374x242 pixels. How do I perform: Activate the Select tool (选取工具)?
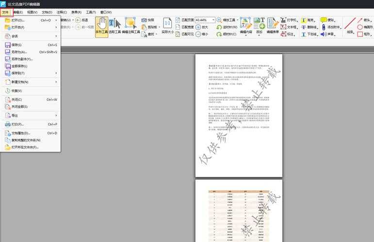tap(114, 26)
